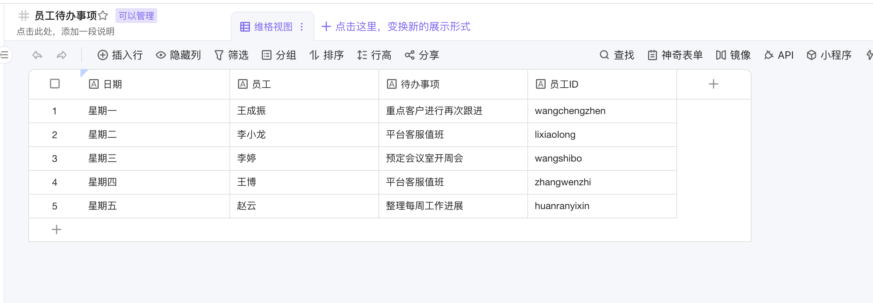Click row number 1
The width and height of the screenshot is (873, 303).
54,111
